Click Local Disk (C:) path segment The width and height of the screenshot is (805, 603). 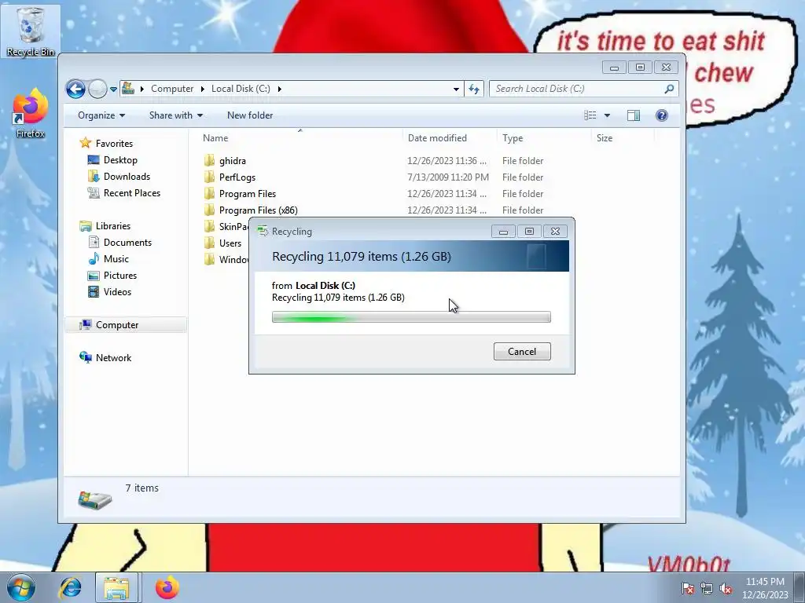click(x=241, y=89)
